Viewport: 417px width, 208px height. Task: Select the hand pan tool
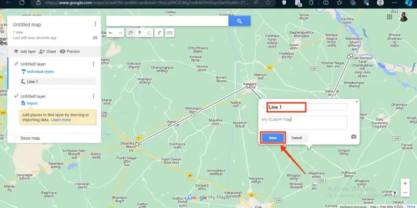pos(130,33)
